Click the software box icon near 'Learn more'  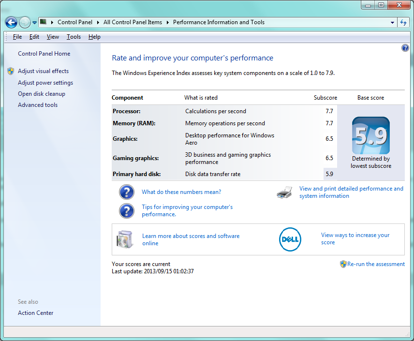(x=124, y=239)
